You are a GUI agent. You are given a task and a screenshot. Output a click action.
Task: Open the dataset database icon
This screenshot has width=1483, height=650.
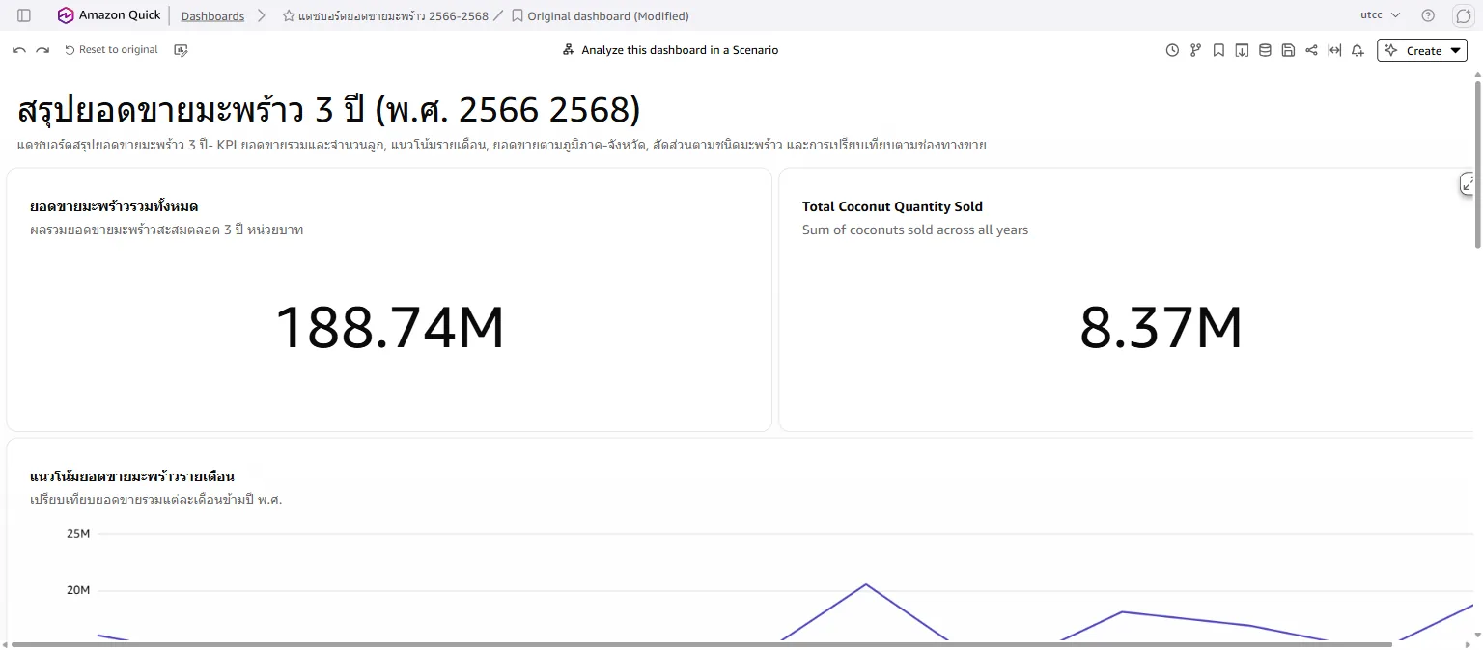point(1265,50)
